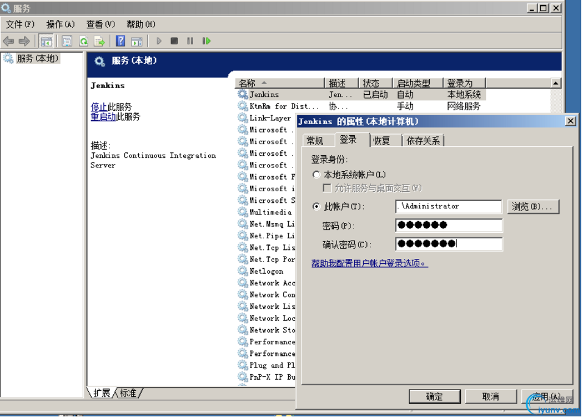Check 允许服务与桌面交互 checkbox
The width and height of the screenshot is (583, 419).
point(326,188)
